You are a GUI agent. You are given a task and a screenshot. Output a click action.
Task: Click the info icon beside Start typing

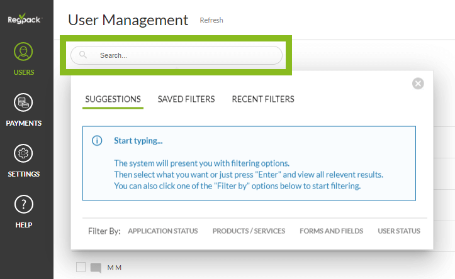(x=97, y=141)
